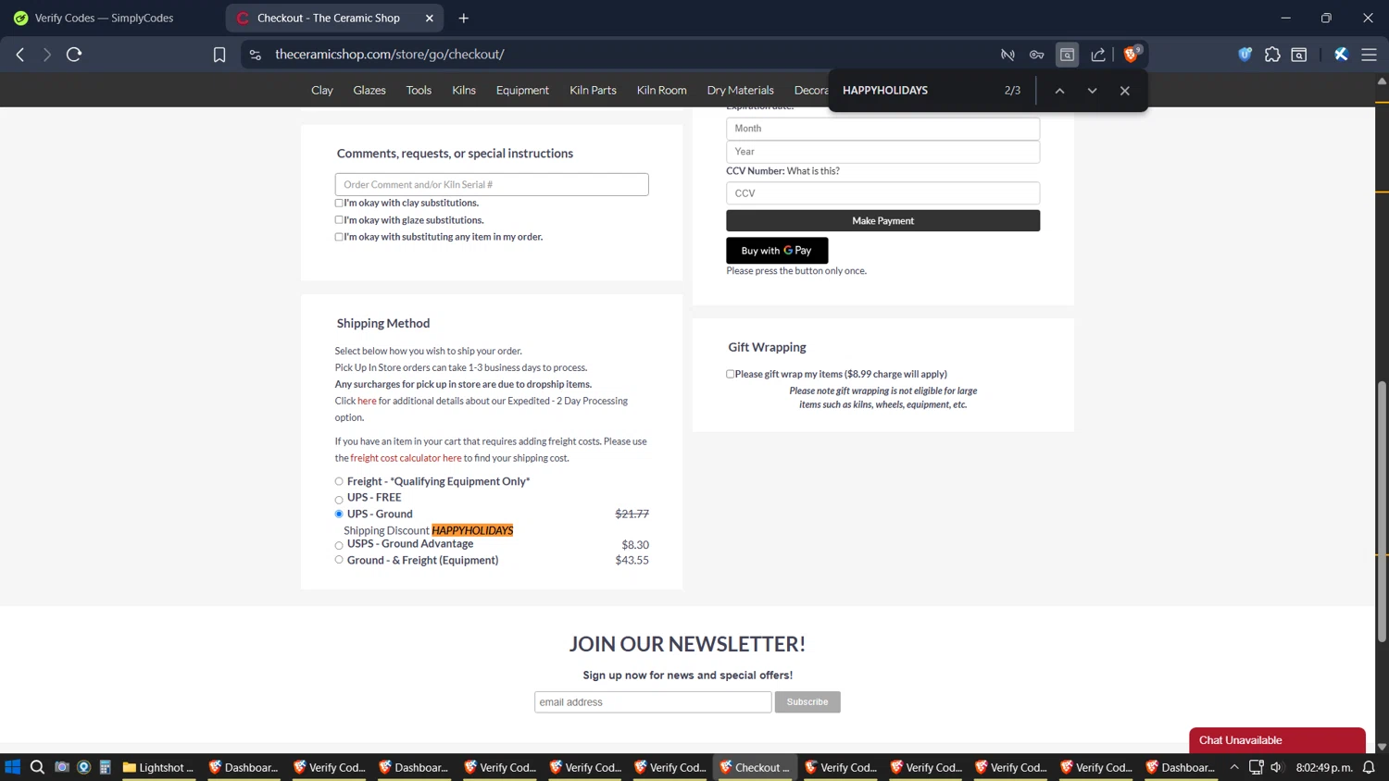Click the order comment input field
The image size is (1389, 781).
pyautogui.click(x=492, y=184)
